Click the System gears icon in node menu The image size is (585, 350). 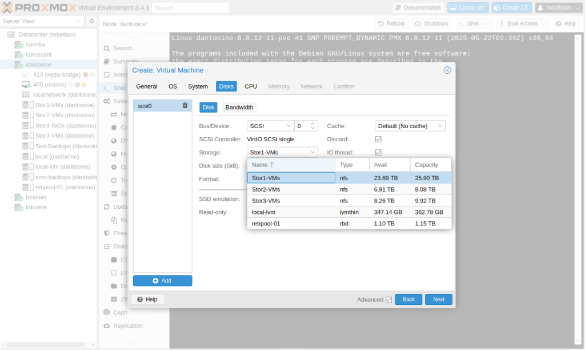pos(107,101)
